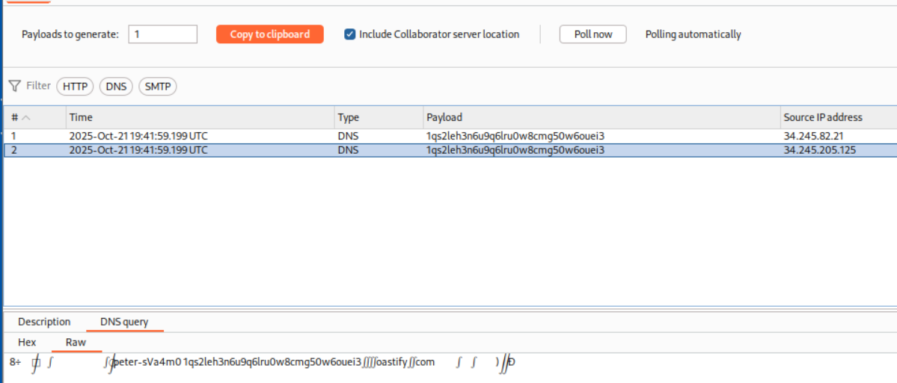The height and width of the screenshot is (383, 897).
Task: Toggle Include Collaborator server location checkbox
Action: (x=349, y=34)
